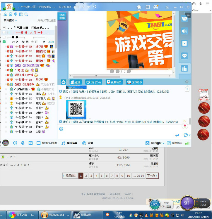Go to forum page 2
Screen dimensions: 212x219
(86, 175)
